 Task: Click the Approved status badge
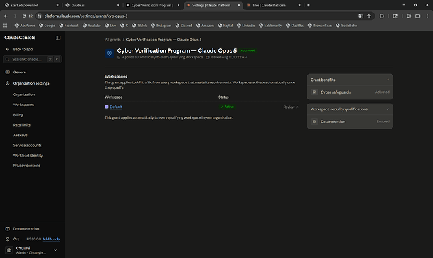point(248,51)
